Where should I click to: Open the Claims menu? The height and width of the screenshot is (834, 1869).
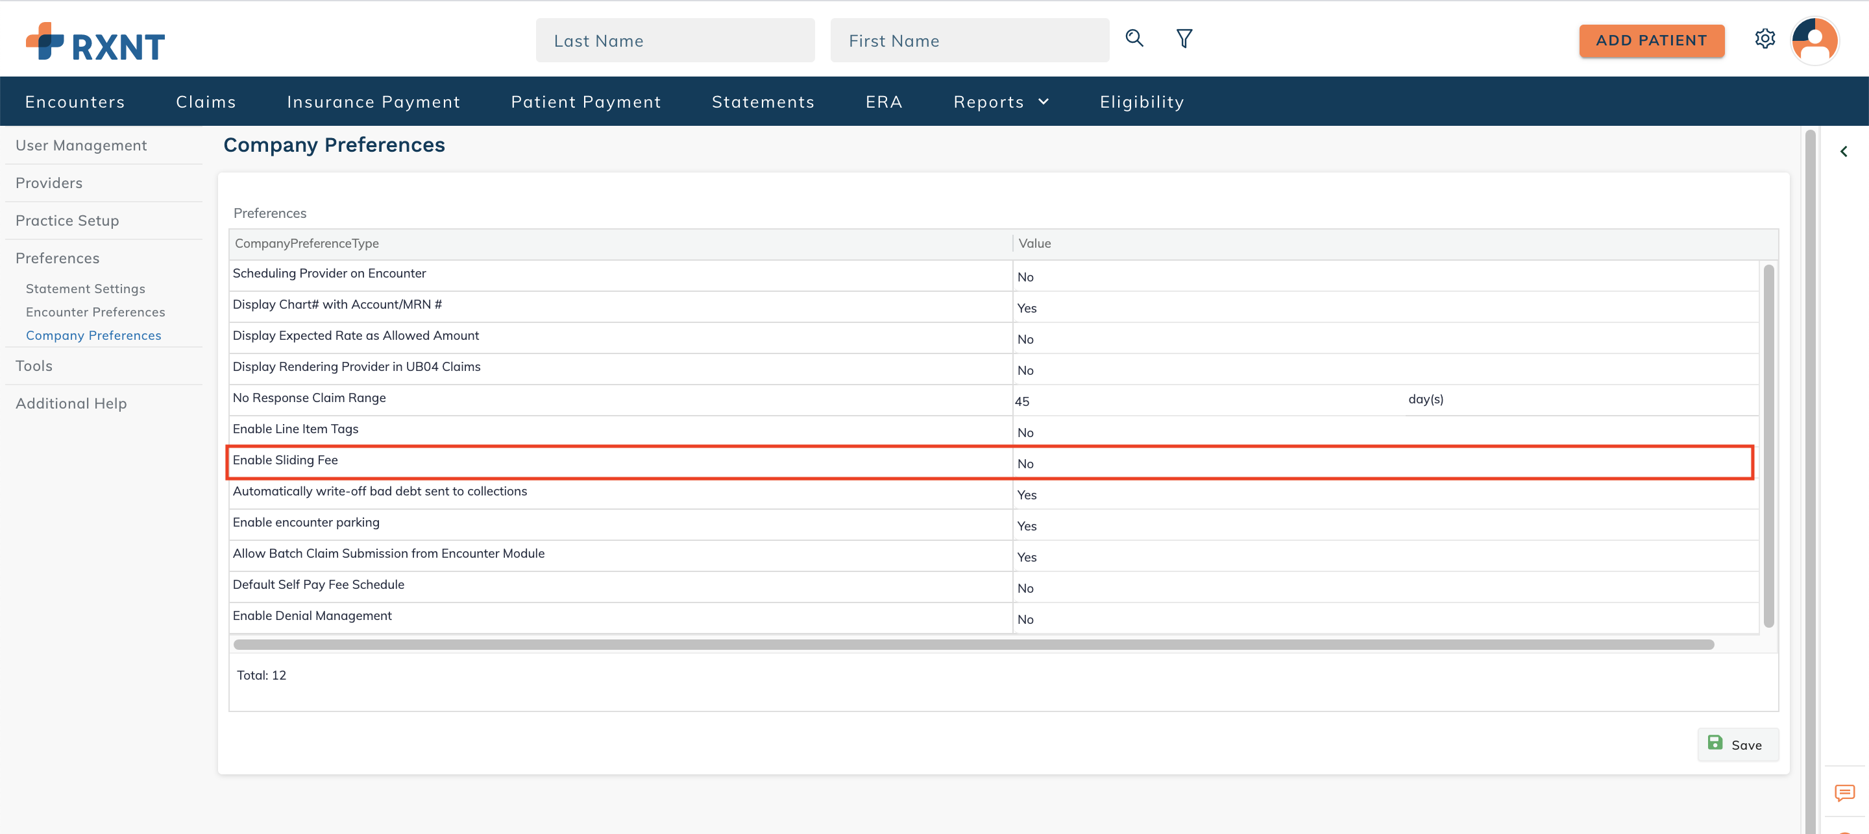click(206, 102)
